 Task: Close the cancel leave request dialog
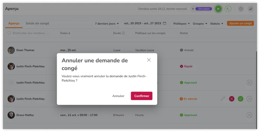pyautogui.click(x=149, y=60)
